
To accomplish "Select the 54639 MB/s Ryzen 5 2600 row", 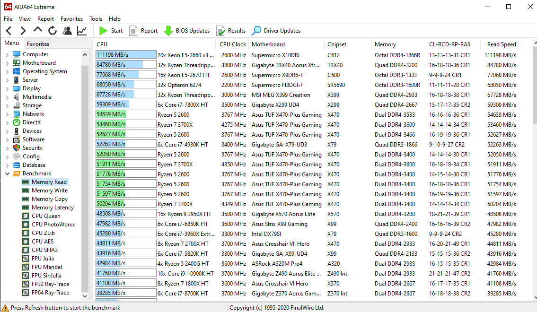I will coord(307,114).
